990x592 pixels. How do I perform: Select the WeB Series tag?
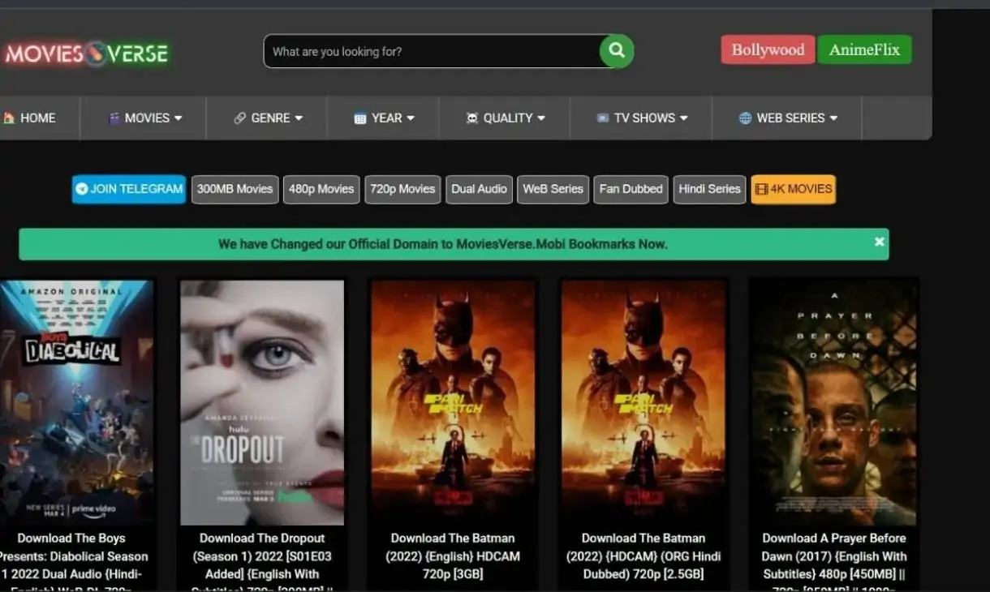(x=553, y=189)
